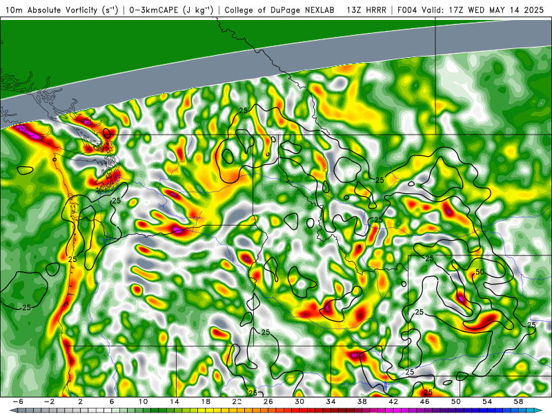The height and width of the screenshot is (414, 552).
Task: Click the '-6' color bar label
Action: [18, 402]
